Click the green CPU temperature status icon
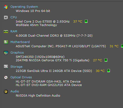 pyautogui.click(x=86, y=21)
